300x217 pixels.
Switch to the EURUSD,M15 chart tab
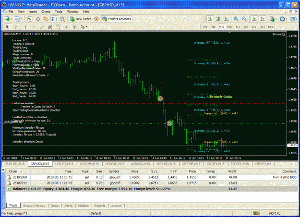[15, 164]
